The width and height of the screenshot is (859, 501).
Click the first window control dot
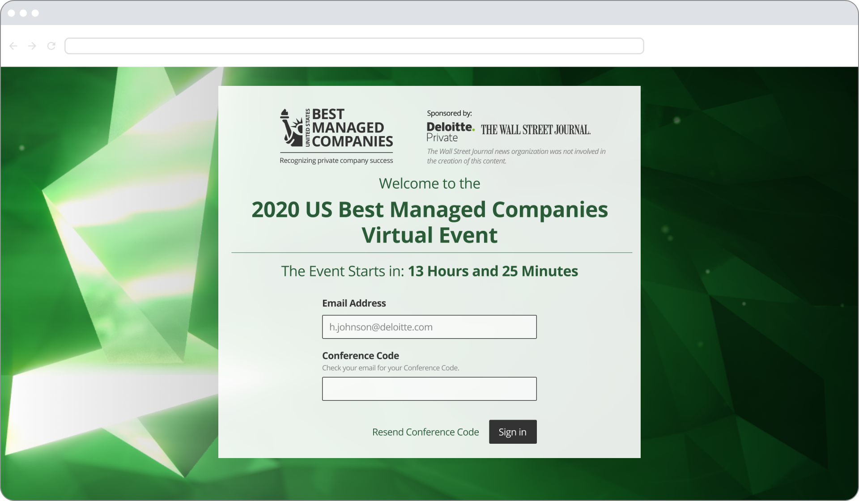tap(12, 13)
